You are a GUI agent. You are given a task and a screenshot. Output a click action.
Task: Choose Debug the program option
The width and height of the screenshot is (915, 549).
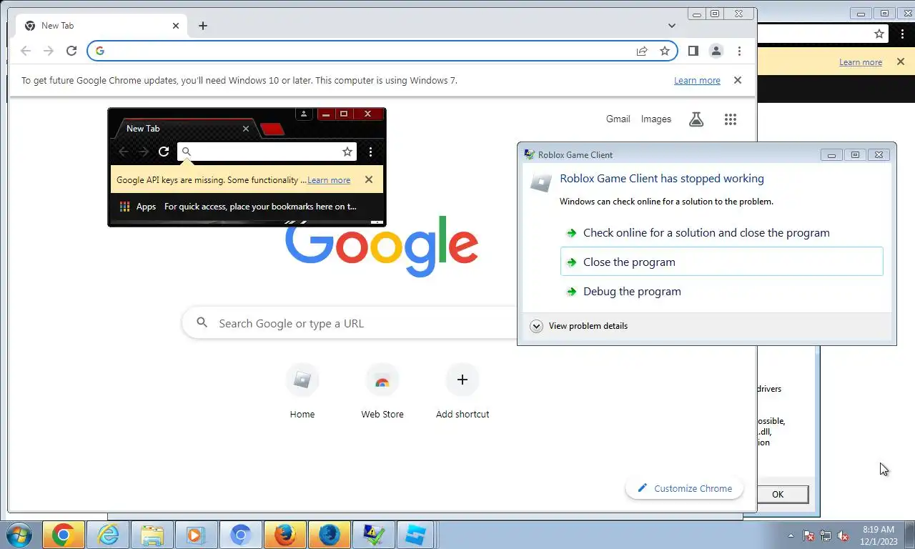(722, 291)
